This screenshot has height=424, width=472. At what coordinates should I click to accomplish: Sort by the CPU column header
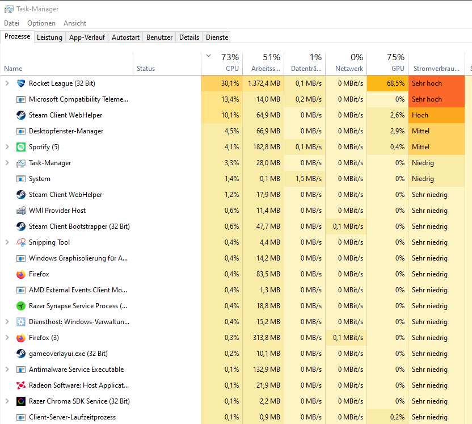tap(222, 63)
